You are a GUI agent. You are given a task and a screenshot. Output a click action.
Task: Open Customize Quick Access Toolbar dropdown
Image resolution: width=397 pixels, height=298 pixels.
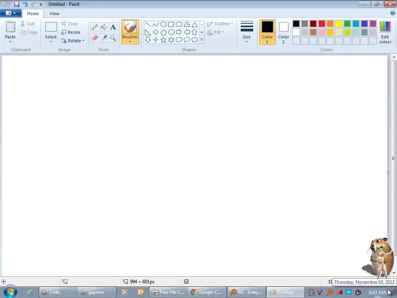[41, 4]
